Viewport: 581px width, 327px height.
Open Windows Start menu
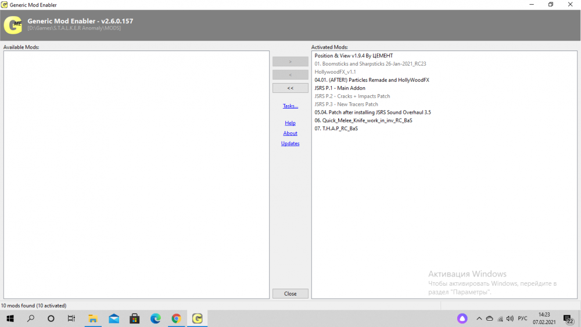(10, 318)
